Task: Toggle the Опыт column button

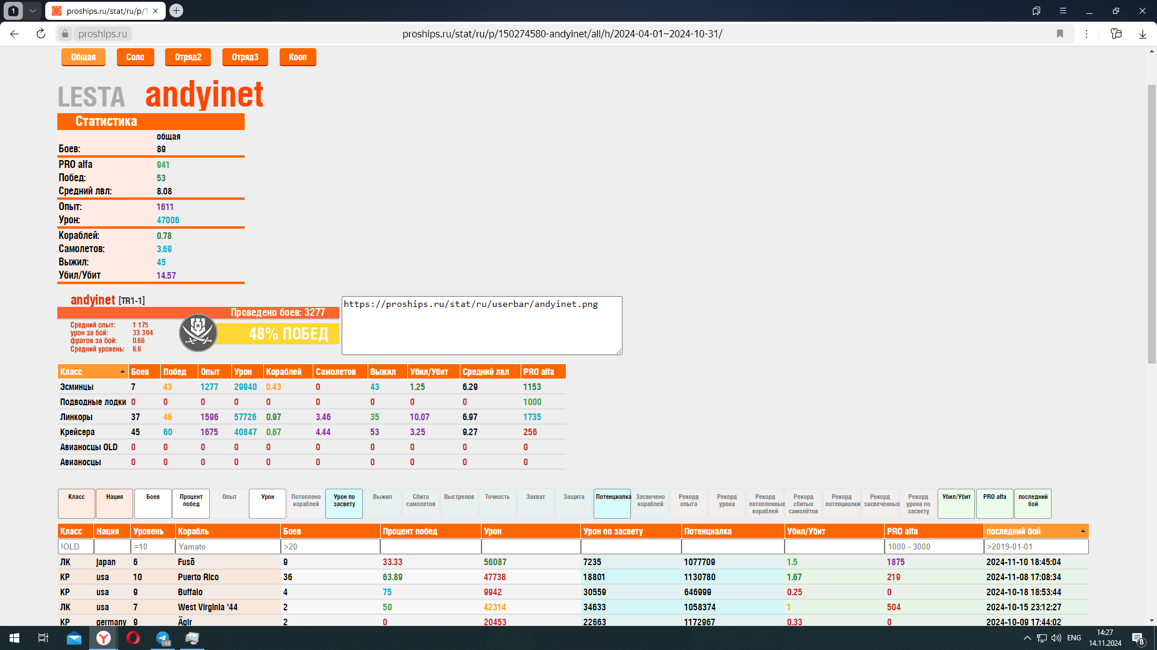Action: [x=230, y=504]
